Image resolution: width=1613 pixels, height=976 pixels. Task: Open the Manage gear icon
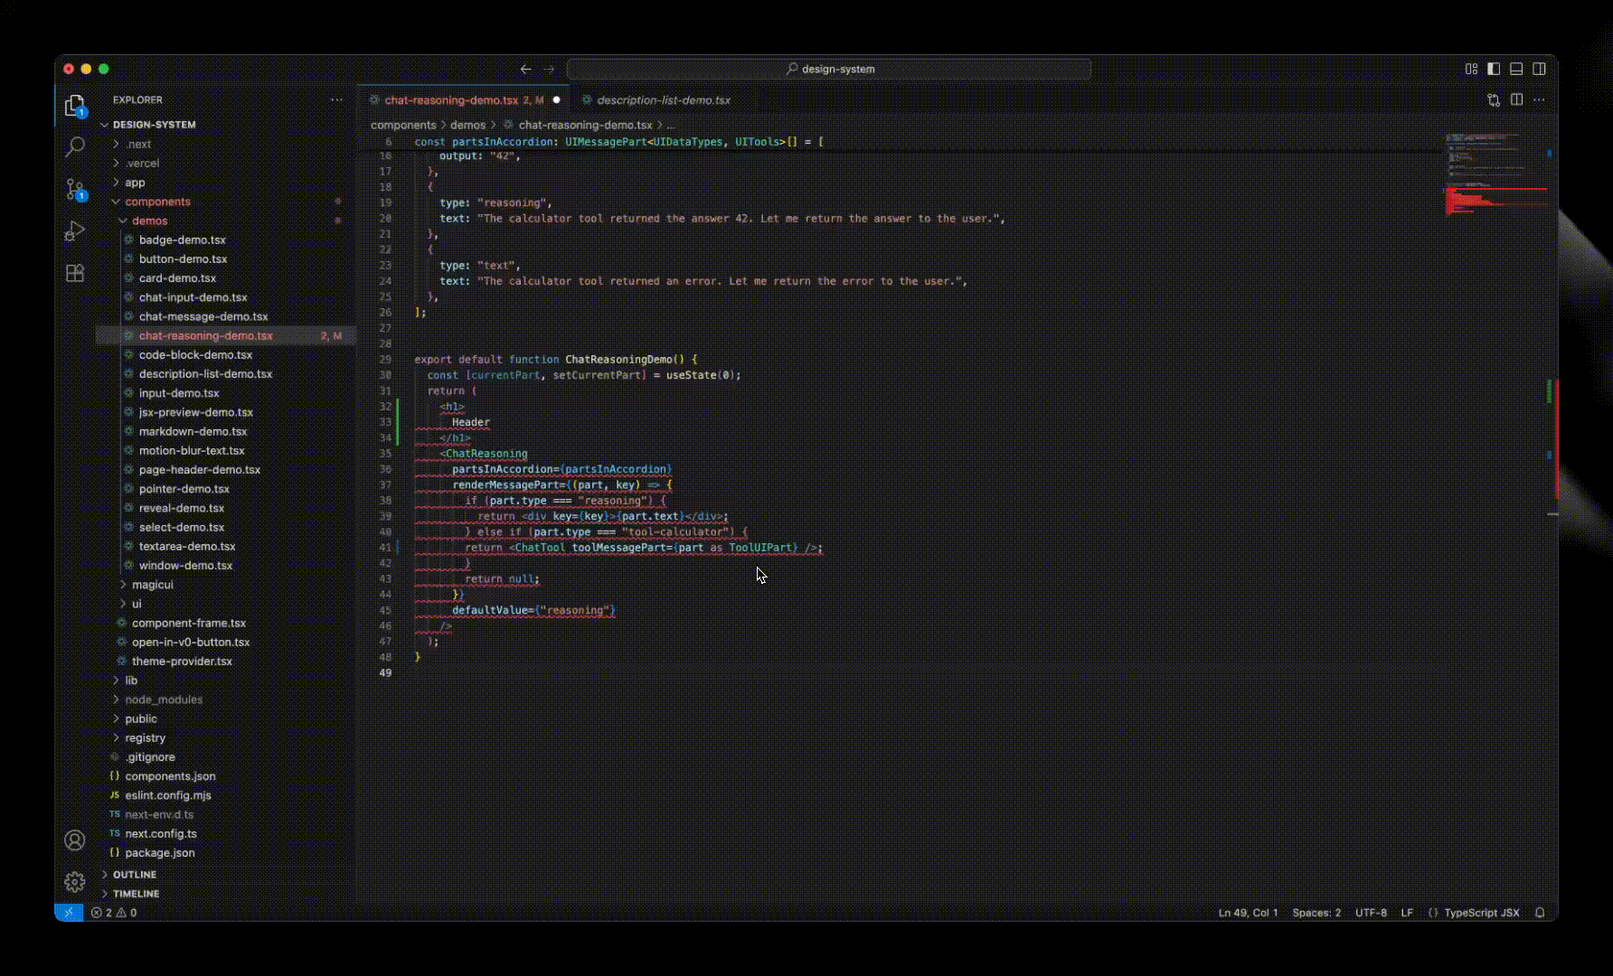75,881
